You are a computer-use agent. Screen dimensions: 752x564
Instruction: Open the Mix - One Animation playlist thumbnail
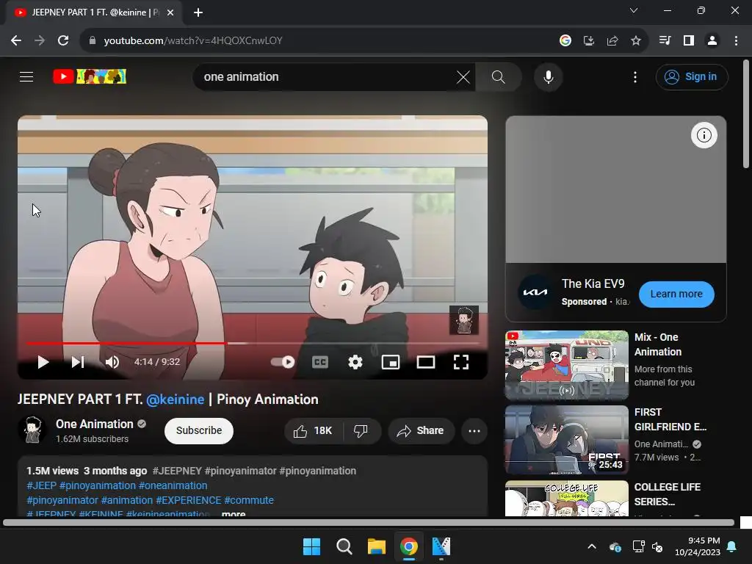click(x=566, y=365)
